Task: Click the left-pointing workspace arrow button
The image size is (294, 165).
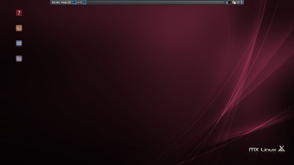Action: pyautogui.click(x=85, y=3)
